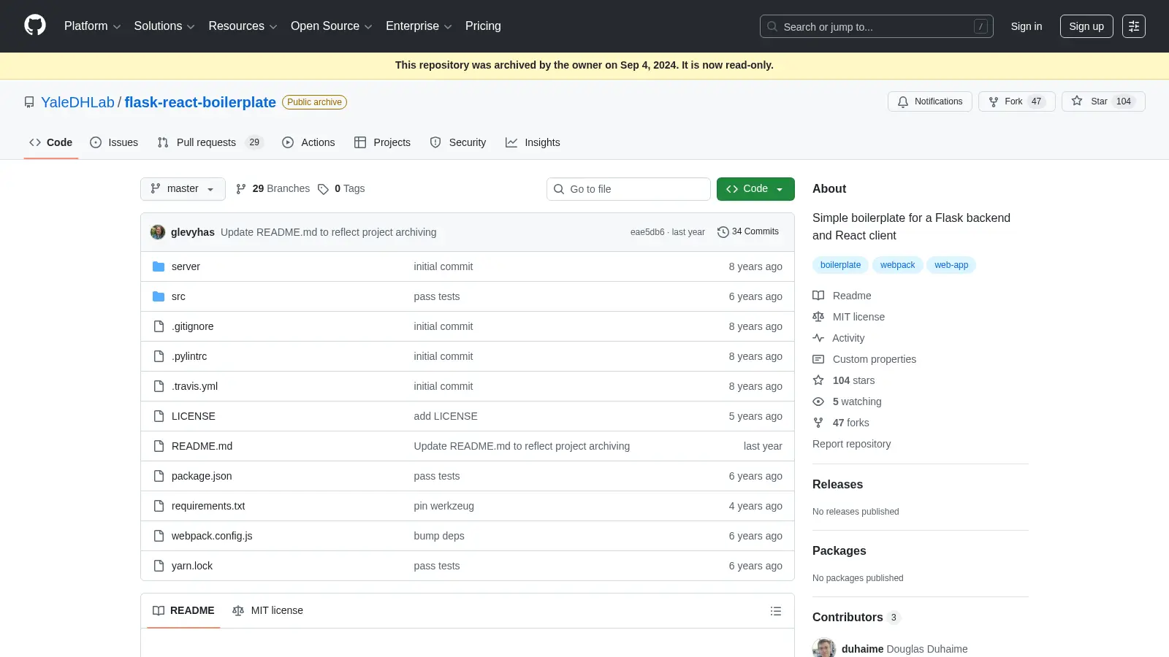Image resolution: width=1169 pixels, height=657 pixels.
Task: Open the eae5db6 commit hash
Action: (647, 232)
